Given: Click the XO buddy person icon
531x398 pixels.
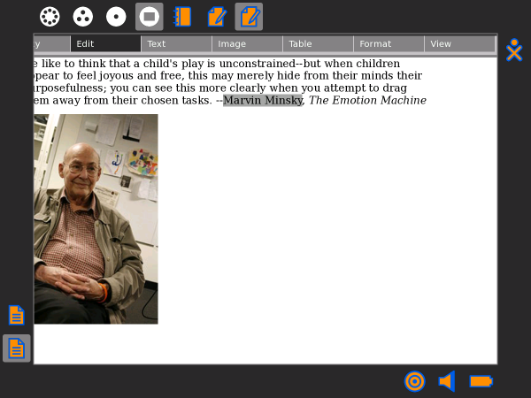Looking at the screenshot, I should tap(514, 51).
